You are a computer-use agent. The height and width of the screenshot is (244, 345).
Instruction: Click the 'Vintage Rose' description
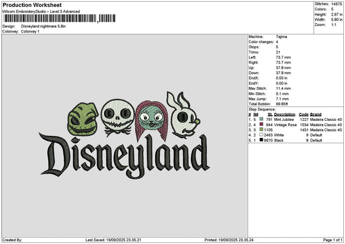pos(285,125)
